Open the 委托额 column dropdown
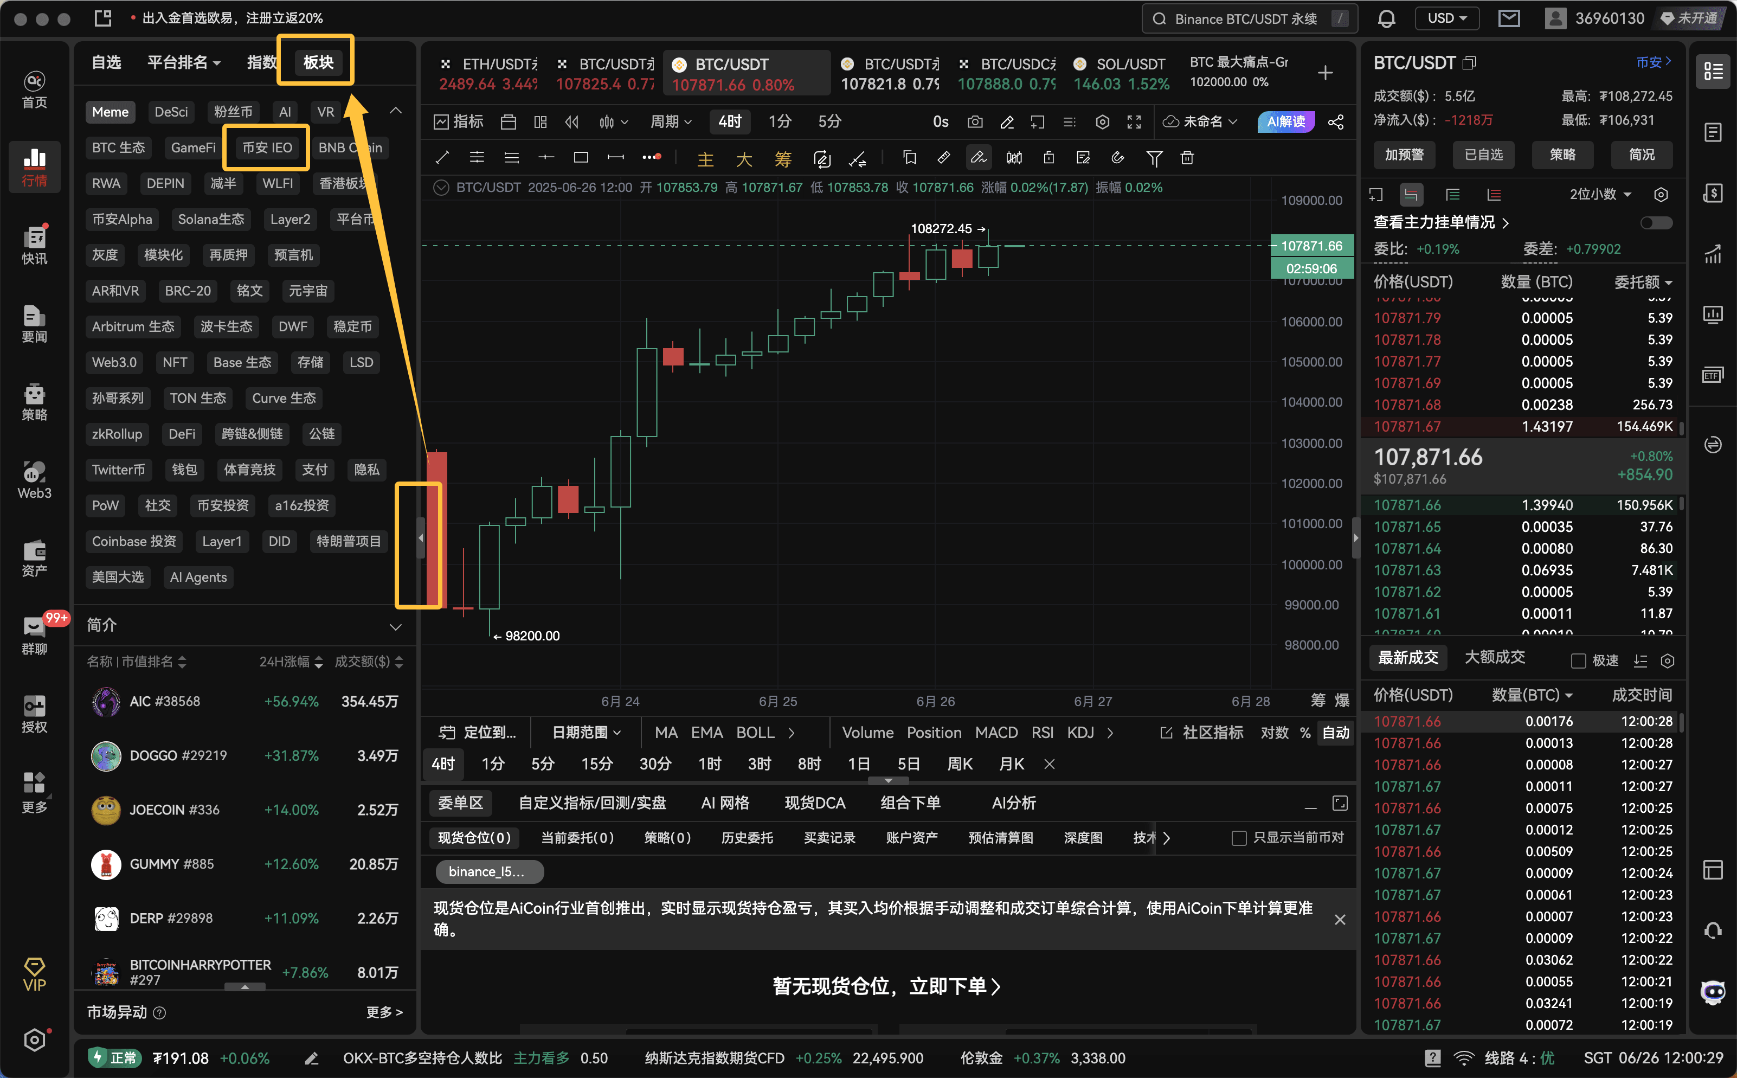Image resolution: width=1737 pixels, height=1078 pixels. coord(1643,283)
